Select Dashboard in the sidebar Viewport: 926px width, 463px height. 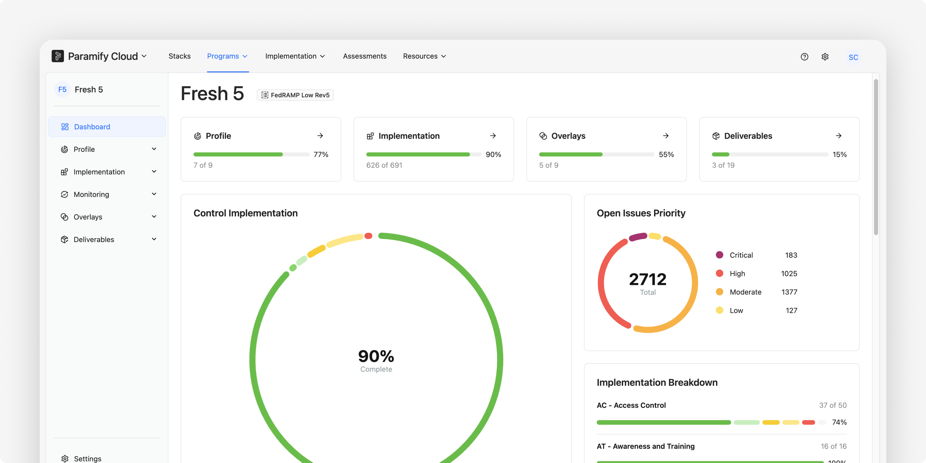tap(107, 126)
